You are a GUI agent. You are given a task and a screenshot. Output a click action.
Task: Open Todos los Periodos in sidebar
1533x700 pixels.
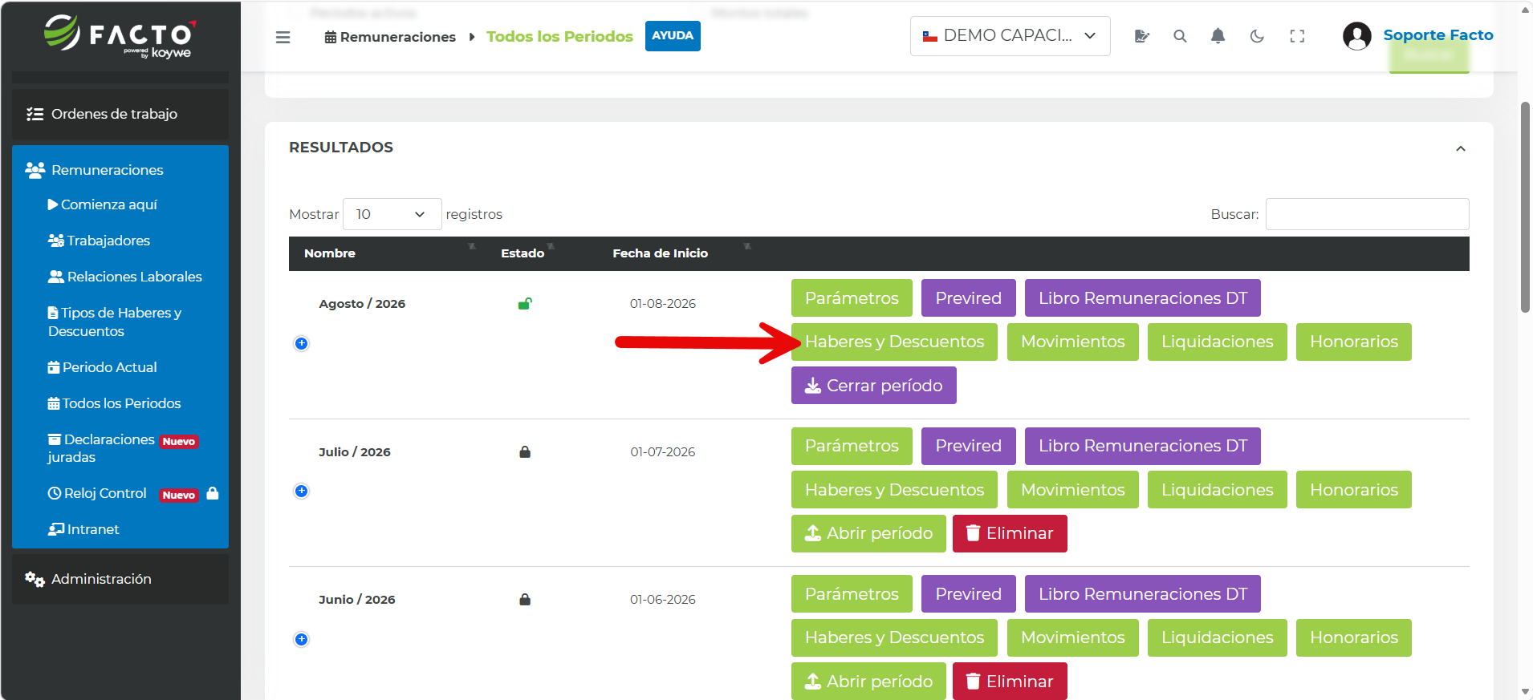(115, 403)
